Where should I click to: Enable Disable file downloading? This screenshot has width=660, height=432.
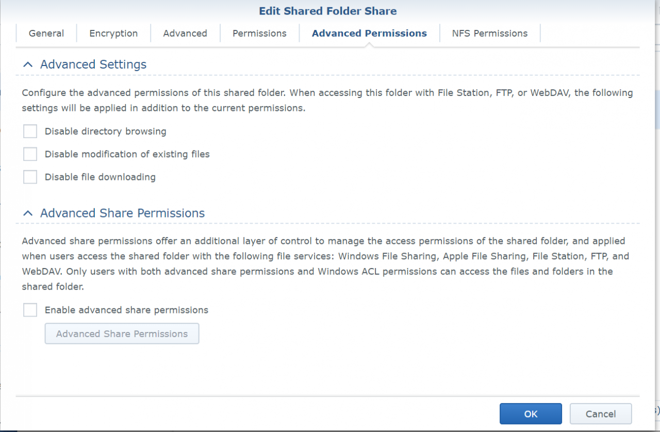click(29, 176)
